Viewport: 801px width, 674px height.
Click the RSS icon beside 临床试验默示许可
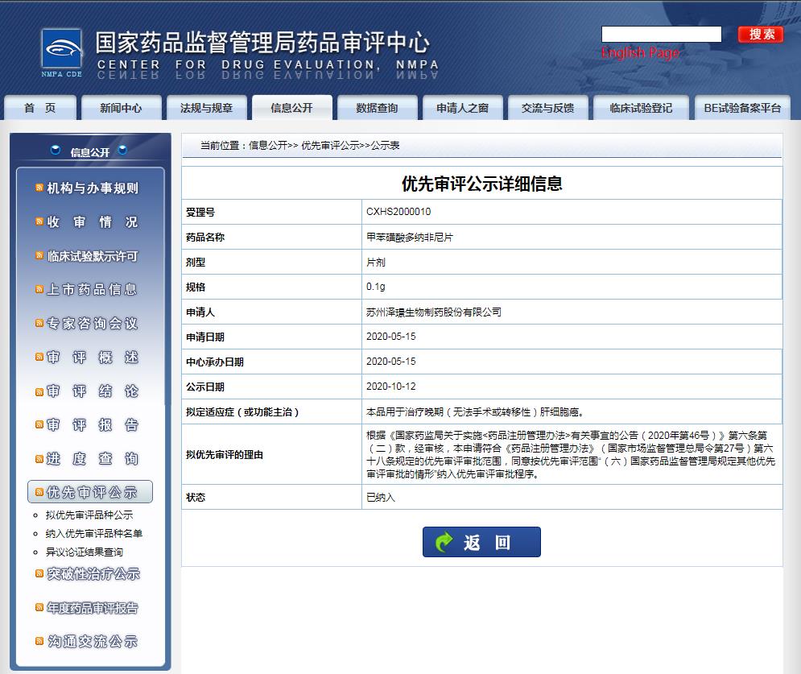[39, 255]
